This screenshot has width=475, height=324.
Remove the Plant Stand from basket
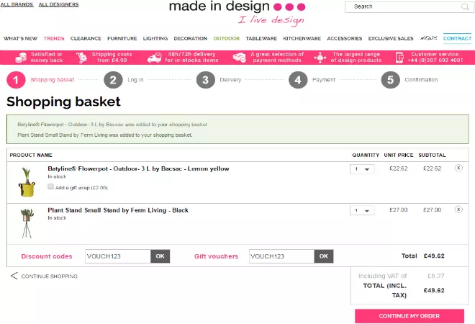[458, 210]
